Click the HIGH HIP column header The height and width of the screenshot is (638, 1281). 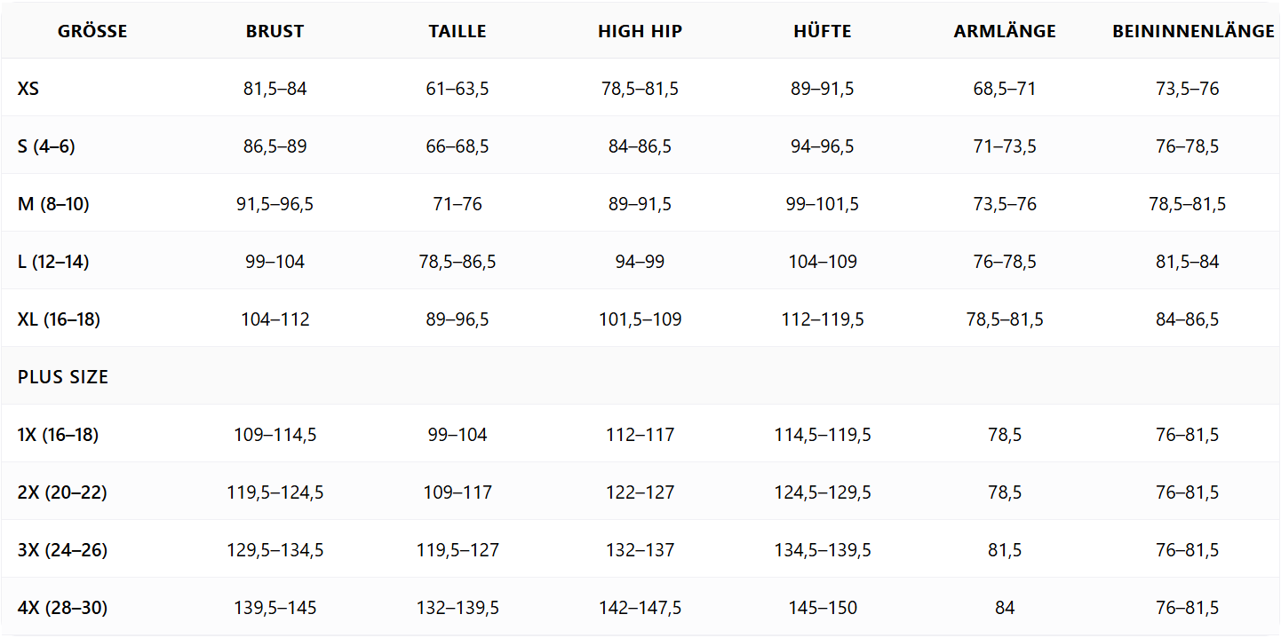(640, 31)
